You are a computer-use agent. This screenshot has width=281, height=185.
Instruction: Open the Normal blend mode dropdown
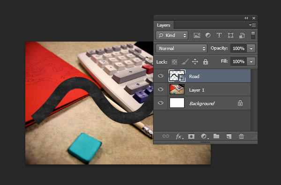181,49
